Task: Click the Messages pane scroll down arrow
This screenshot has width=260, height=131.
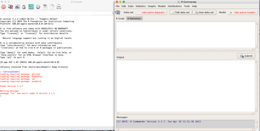Action: (x=256, y=127)
